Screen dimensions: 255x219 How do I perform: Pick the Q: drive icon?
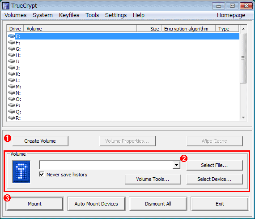(x=11, y=111)
